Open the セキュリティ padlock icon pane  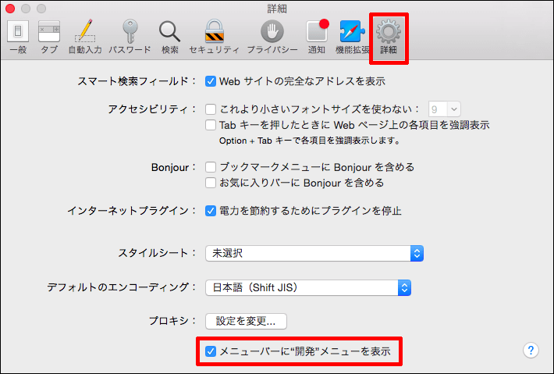point(214,37)
